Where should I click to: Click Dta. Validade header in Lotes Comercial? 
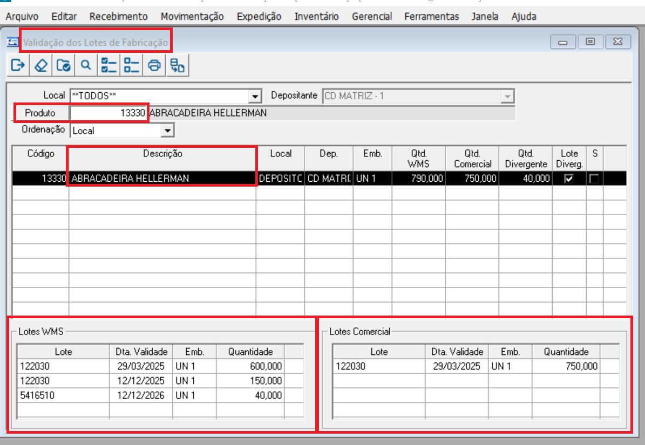click(457, 352)
